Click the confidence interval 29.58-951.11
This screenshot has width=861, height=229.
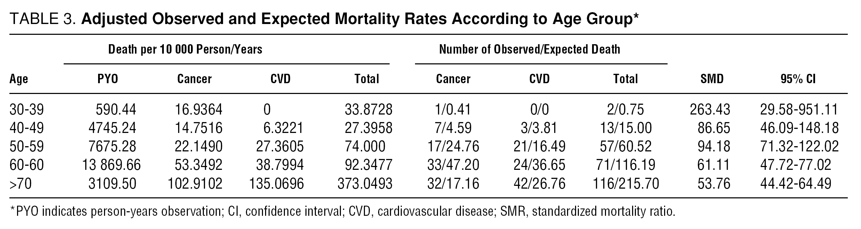799,110
